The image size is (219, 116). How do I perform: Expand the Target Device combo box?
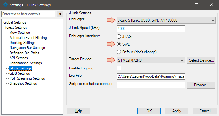click(151, 60)
